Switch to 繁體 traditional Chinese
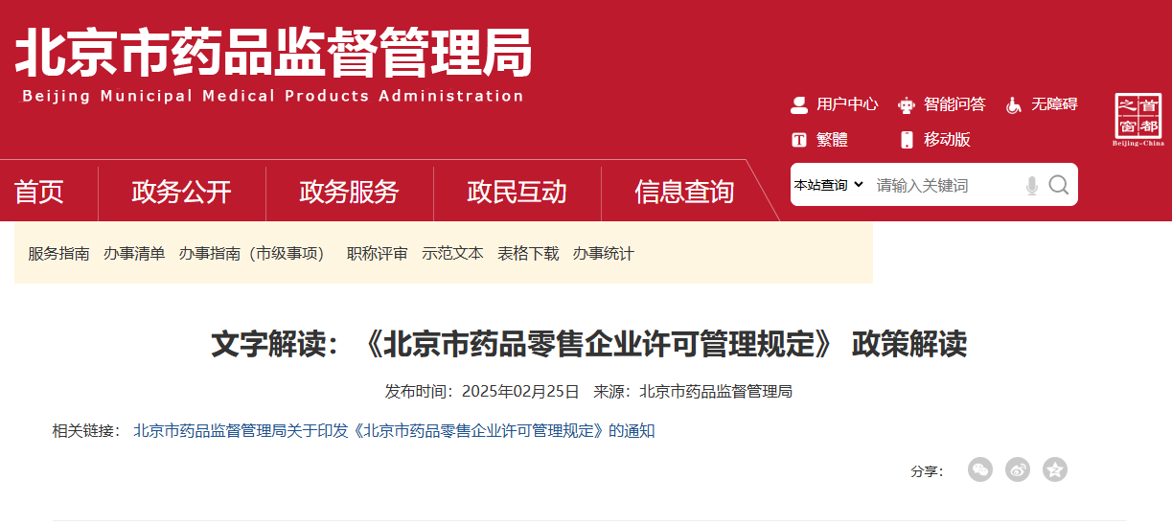The width and height of the screenshot is (1172, 525). (819, 140)
